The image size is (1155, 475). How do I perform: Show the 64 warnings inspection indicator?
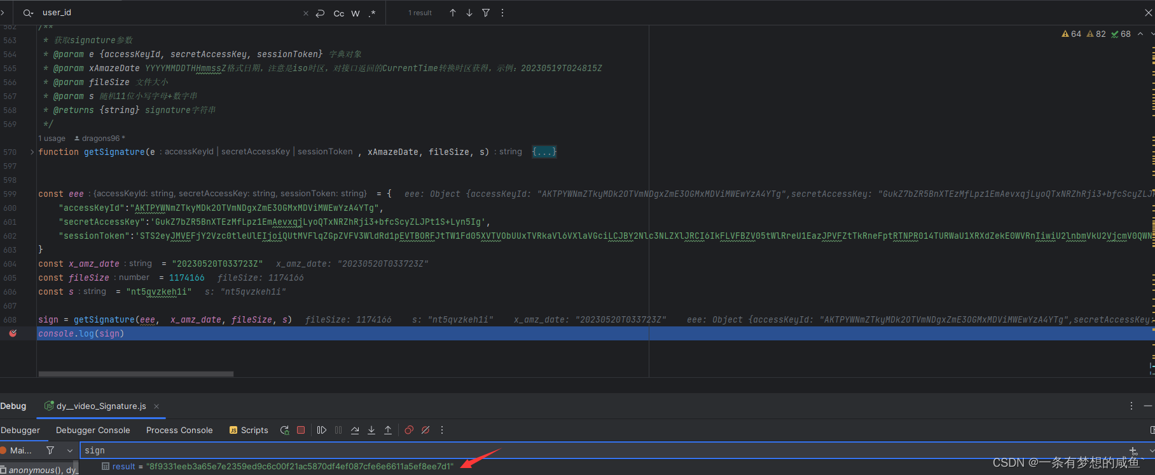pyautogui.click(x=1072, y=34)
